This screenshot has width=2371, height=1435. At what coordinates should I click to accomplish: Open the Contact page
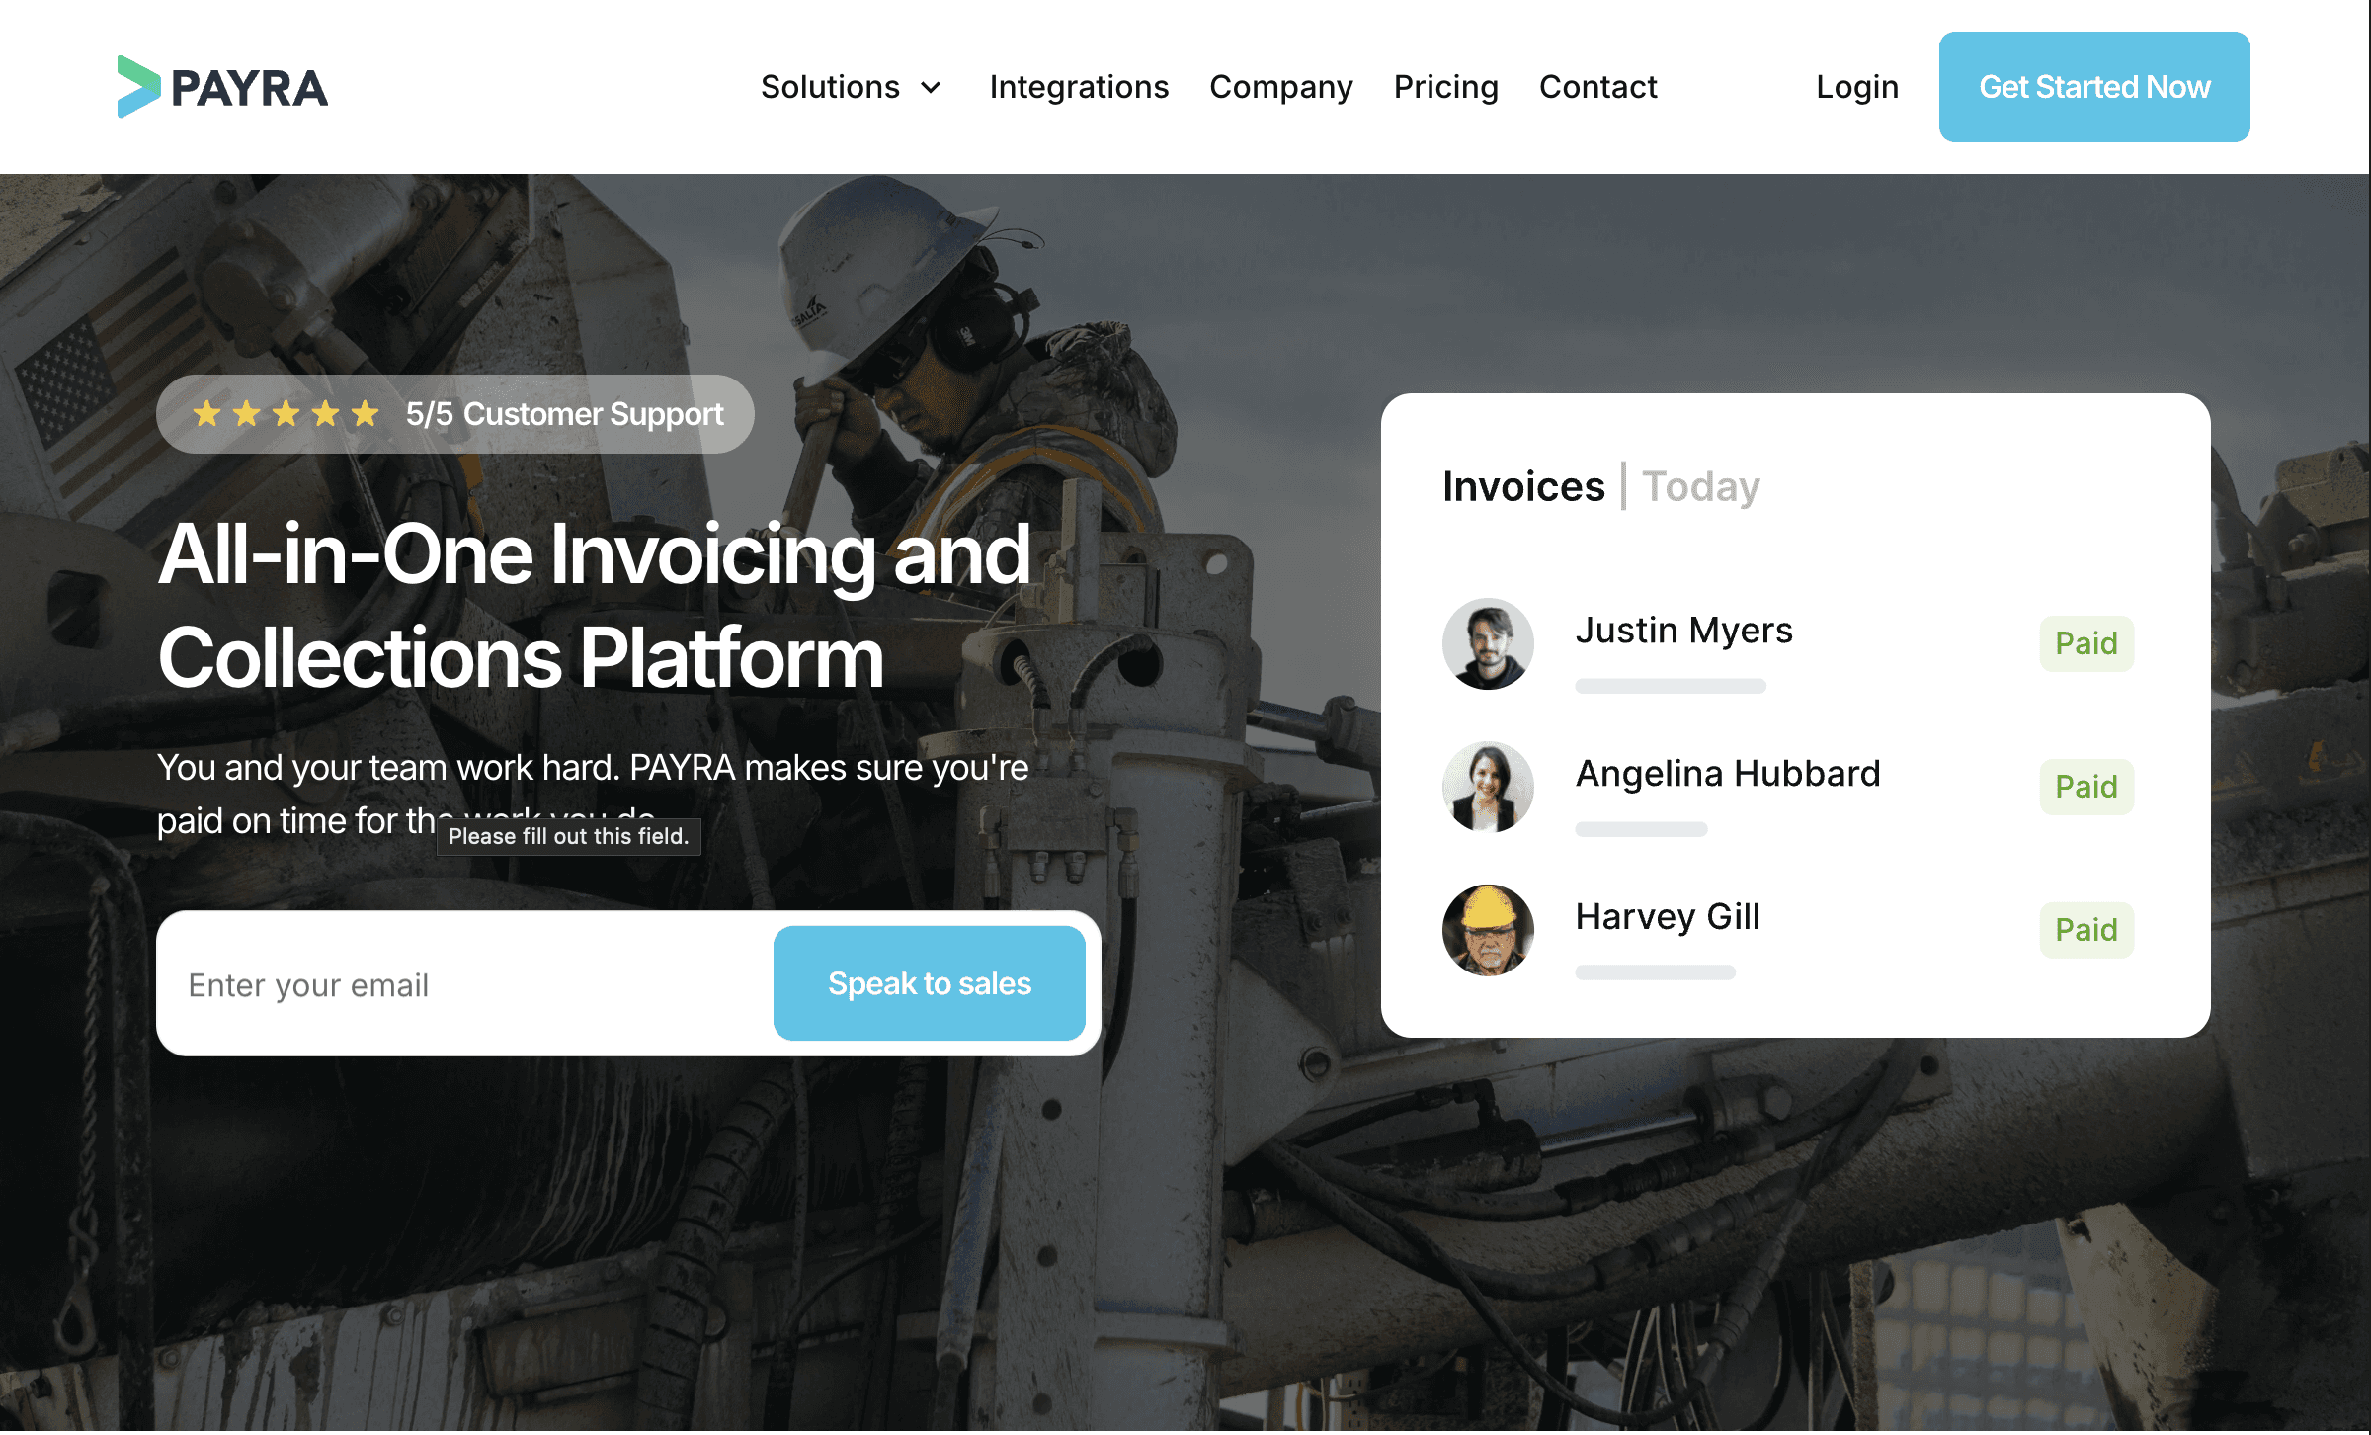tap(1597, 87)
